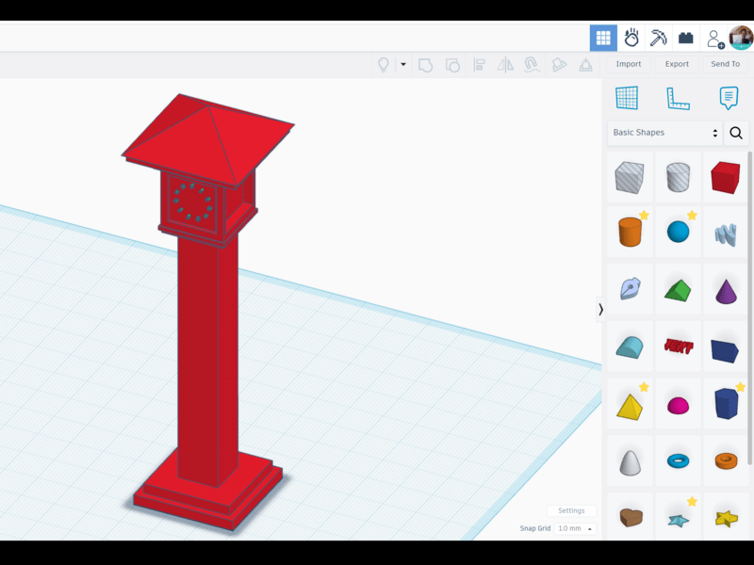Pick the red Text shape
This screenshot has height=565, width=754.
(x=678, y=346)
